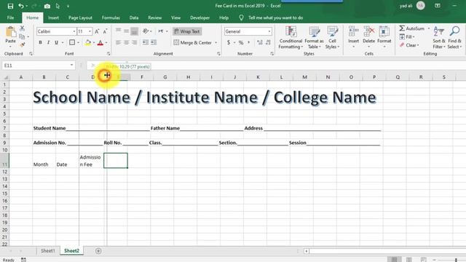Screen dimensions: 466x262
Task: Toggle Center horizontal alignment
Action: 126,42
